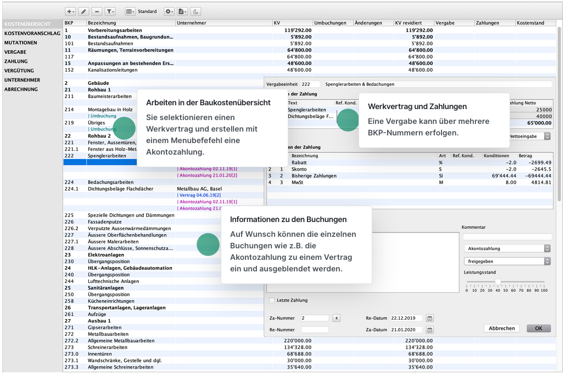Viewport: 565px width, 375px height.
Task: Go to the Abrechnung section
Action: tap(21, 89)
